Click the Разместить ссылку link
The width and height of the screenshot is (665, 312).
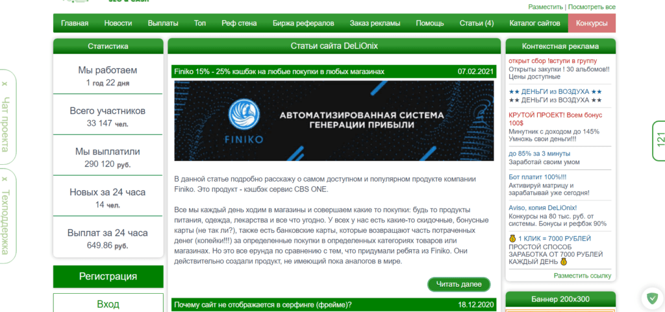point(583,276)
